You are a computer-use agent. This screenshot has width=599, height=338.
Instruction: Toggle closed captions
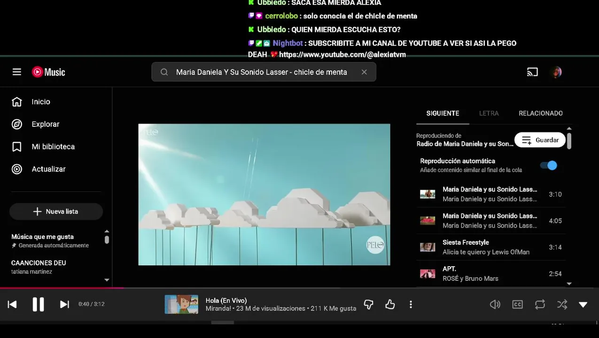click(x=517, y=305)
